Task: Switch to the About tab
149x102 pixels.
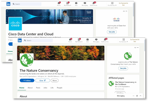Action: pyautogui.click(x=30, y=88)
